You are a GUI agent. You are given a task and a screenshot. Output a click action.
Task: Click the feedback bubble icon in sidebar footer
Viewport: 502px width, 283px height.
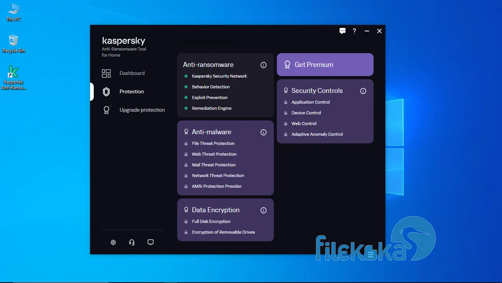tap(151, 242)
